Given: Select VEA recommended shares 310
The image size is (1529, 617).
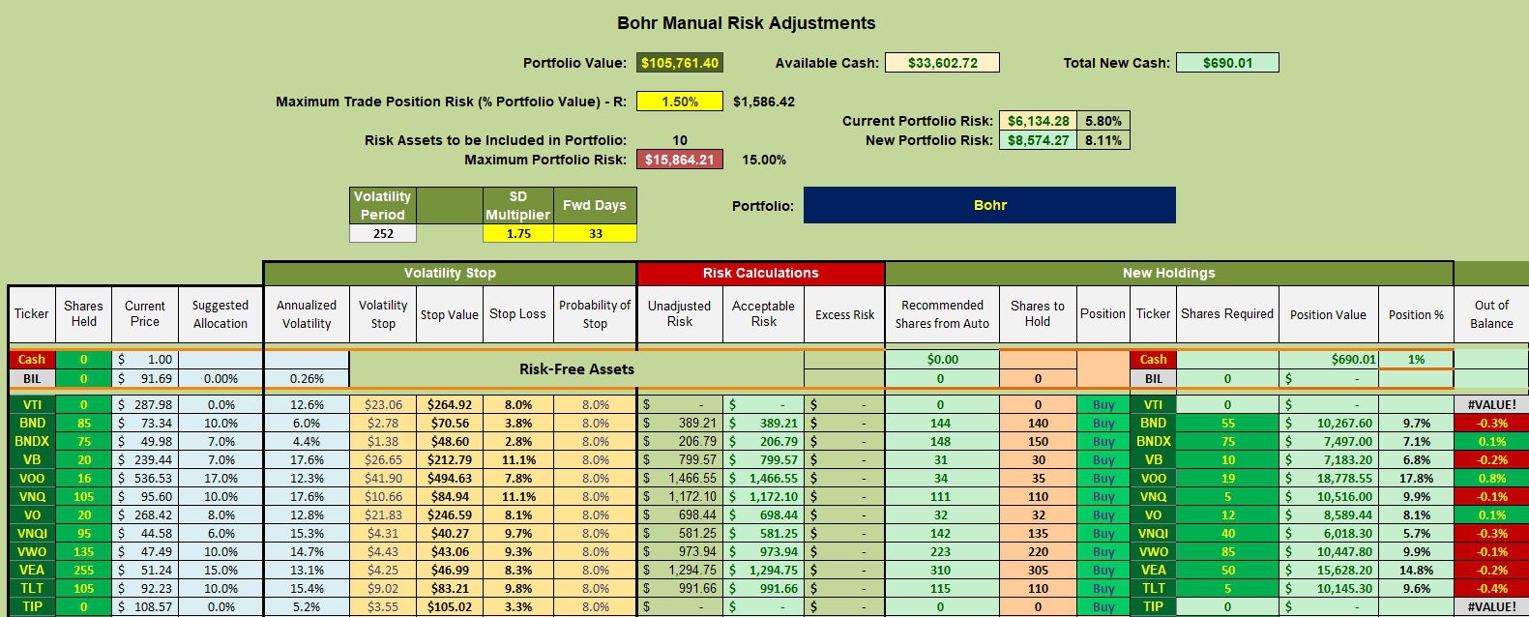Looking at the screenshot, I should click(x=940, y=570).
